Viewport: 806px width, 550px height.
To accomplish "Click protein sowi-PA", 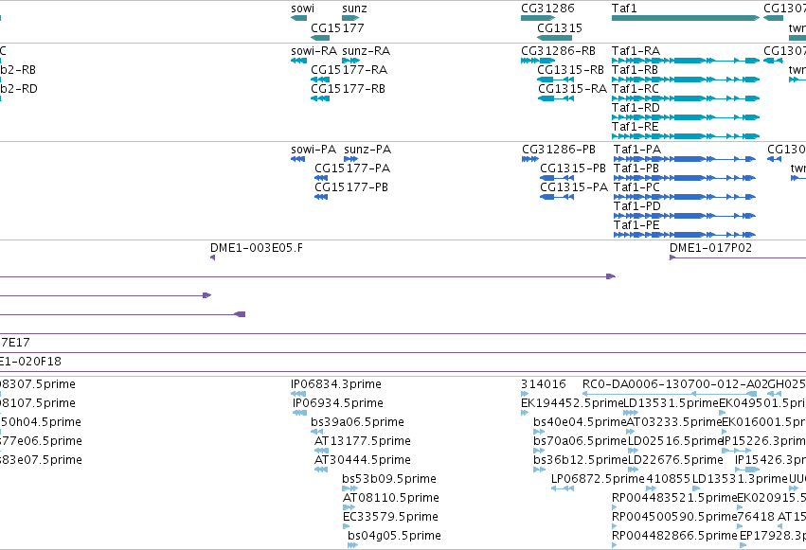I will click(313, 150).
